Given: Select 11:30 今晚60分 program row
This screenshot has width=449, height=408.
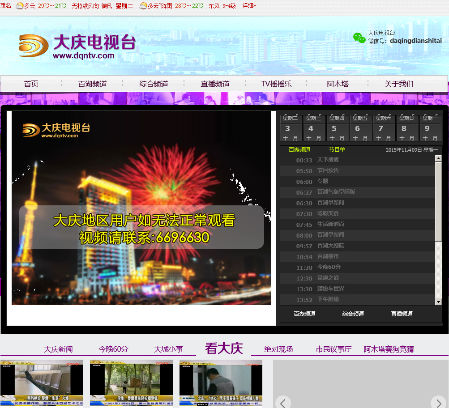Looking at the screenshot, I should 358,267.
